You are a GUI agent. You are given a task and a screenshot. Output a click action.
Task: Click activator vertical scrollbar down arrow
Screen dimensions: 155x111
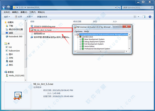pyautogui.click(x=129, y=49)
